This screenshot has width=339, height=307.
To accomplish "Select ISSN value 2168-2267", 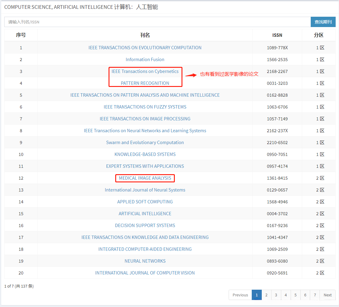I will click(x=277, y=71).
